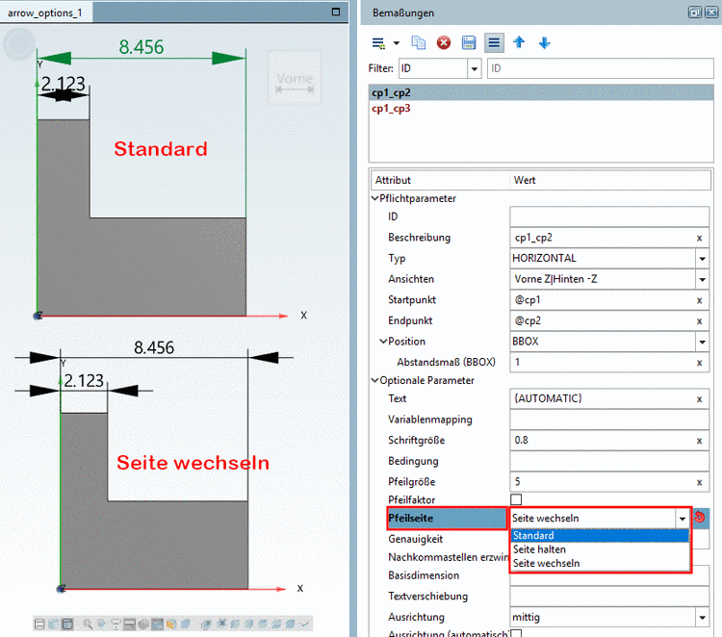Screen dimensions: 722x637
Task: Clear the Beschreibung field with x
Action: click(x=699, y=238)
